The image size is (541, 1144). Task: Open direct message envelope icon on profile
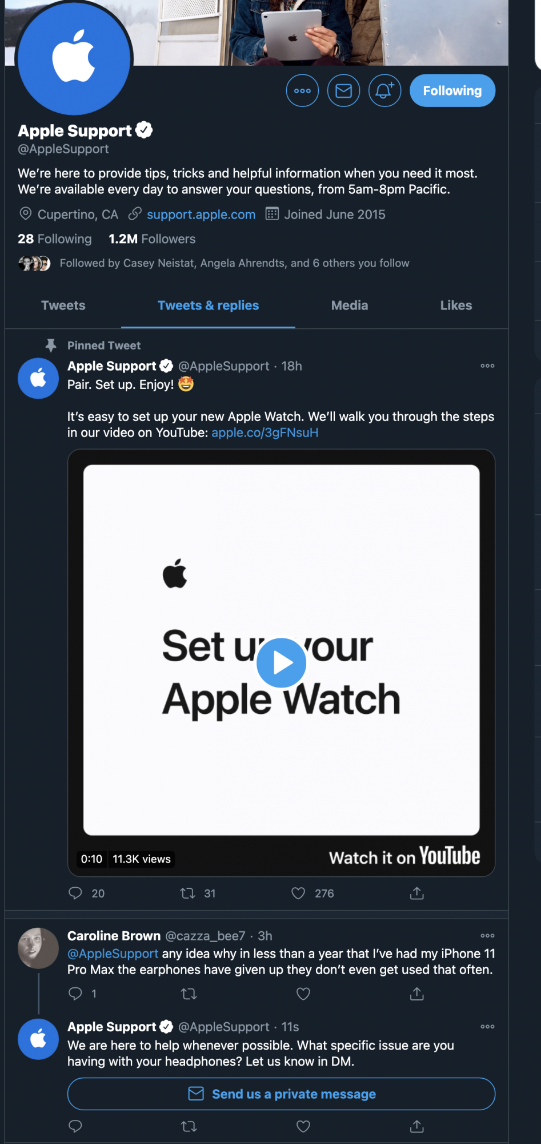pyautogui.click(x=343, y=90)
